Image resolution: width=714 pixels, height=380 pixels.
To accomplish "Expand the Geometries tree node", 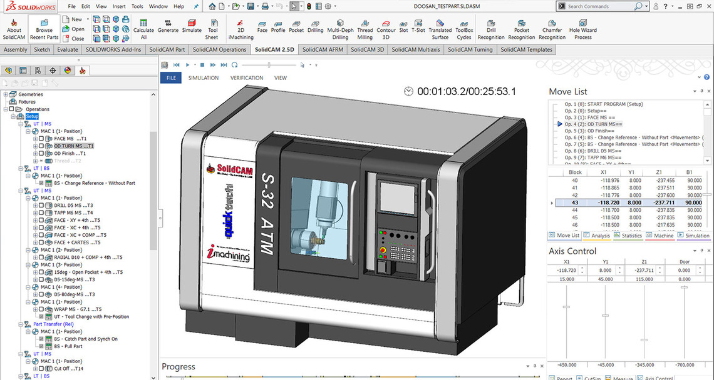I will [6, 94].
